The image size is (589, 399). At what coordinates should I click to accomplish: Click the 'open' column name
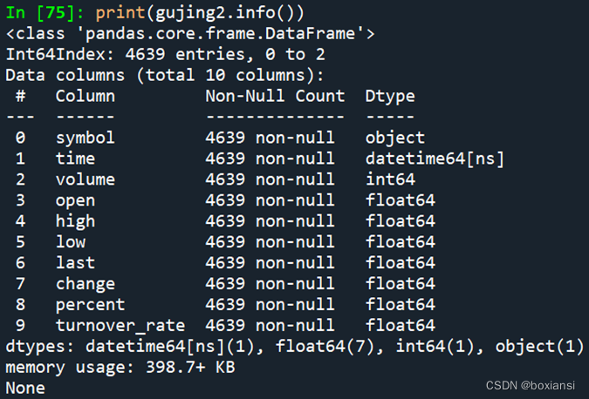point(75,200)
